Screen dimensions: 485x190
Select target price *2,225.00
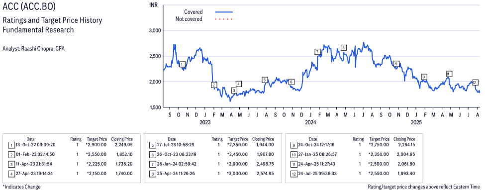pyautogui.click(x=96, y=164)
